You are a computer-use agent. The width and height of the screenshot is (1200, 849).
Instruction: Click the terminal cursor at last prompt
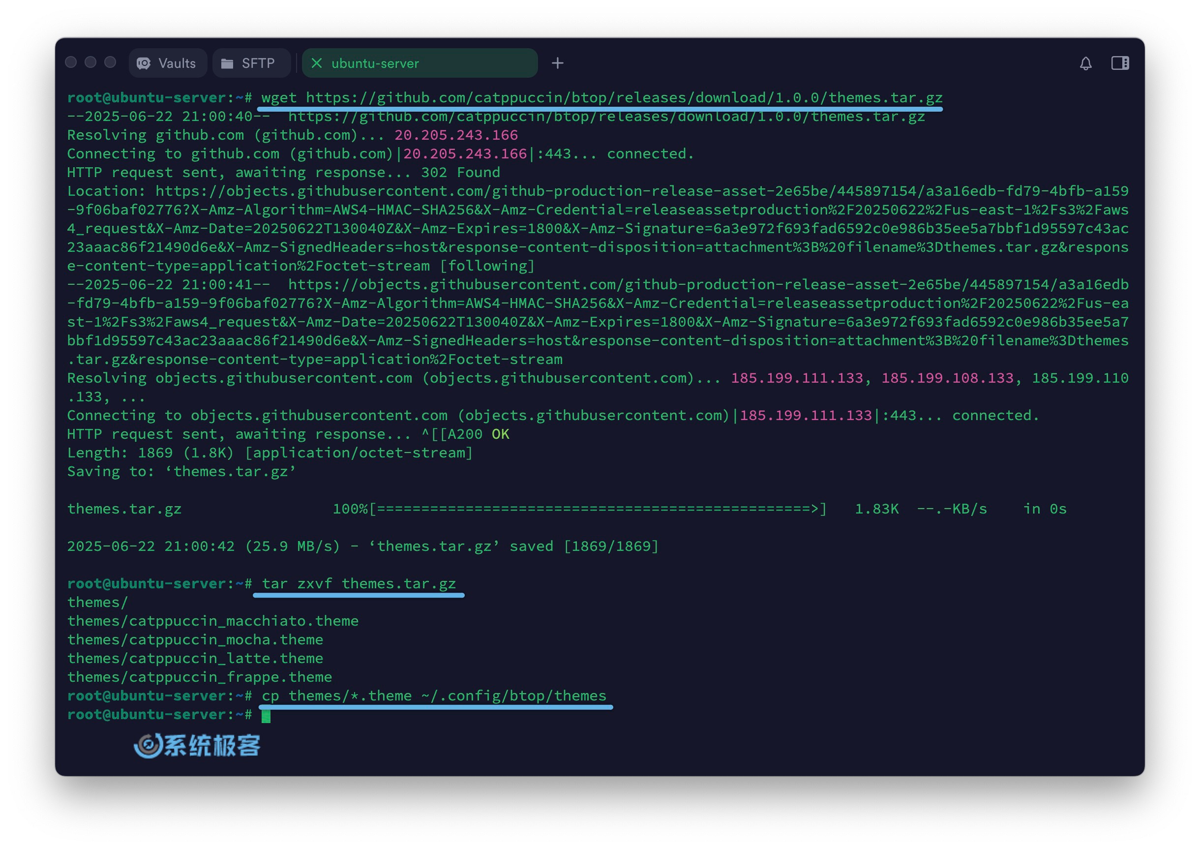click(266, 716)
